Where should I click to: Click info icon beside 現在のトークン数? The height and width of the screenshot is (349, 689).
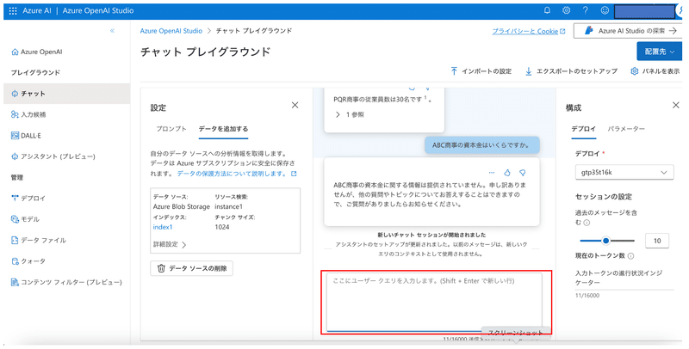[631, 255]
